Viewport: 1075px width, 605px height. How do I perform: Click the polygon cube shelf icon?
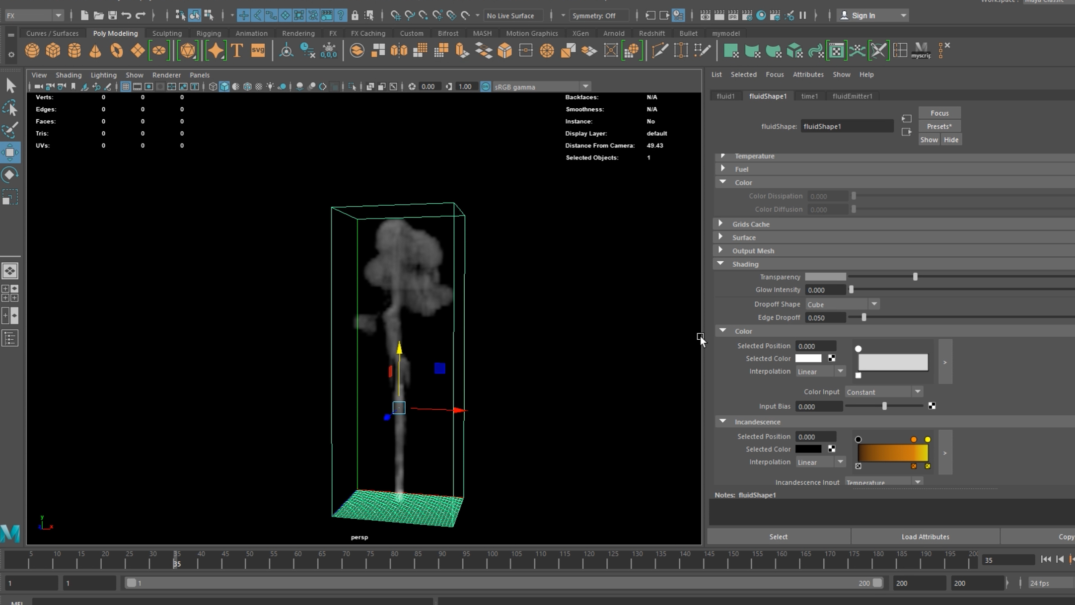pyautogui.click(x=53, y=51)
